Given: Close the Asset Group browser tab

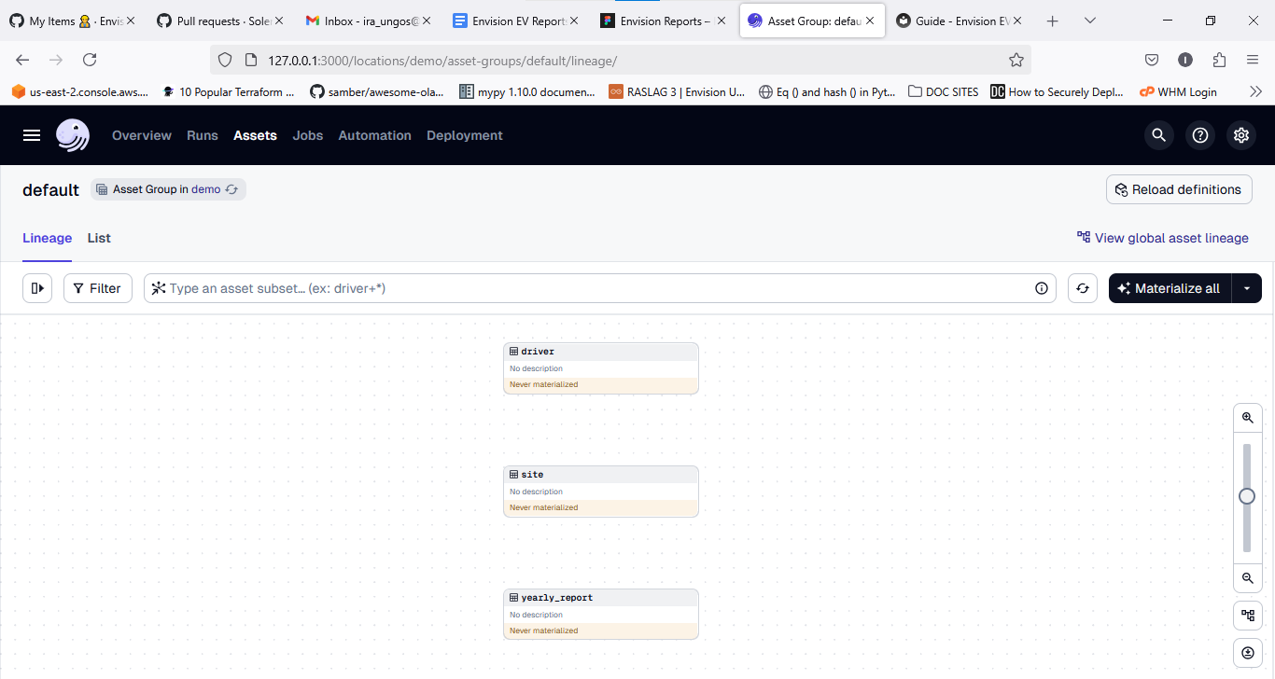Looking at the screenshot, I should click(x=869, y=21).
